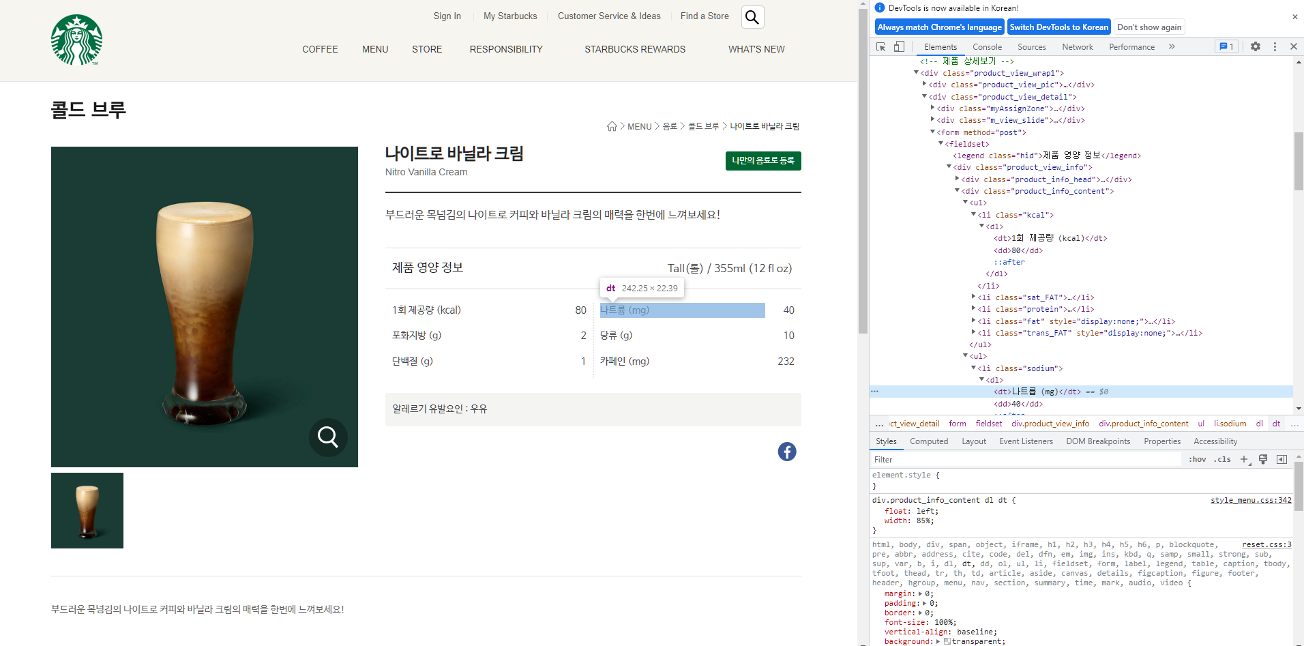The width and height of the screenshot is (1304, 646).
Task: Click the green 나만의 음료로 등록 button
Action: click(x=763, y=161)
